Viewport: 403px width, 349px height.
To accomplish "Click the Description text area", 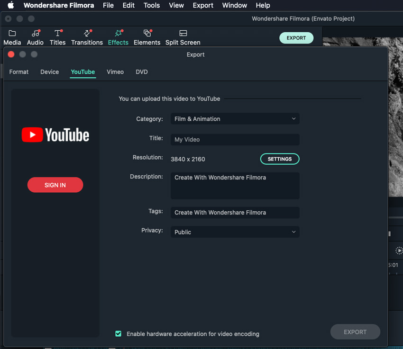I will 235,186.
